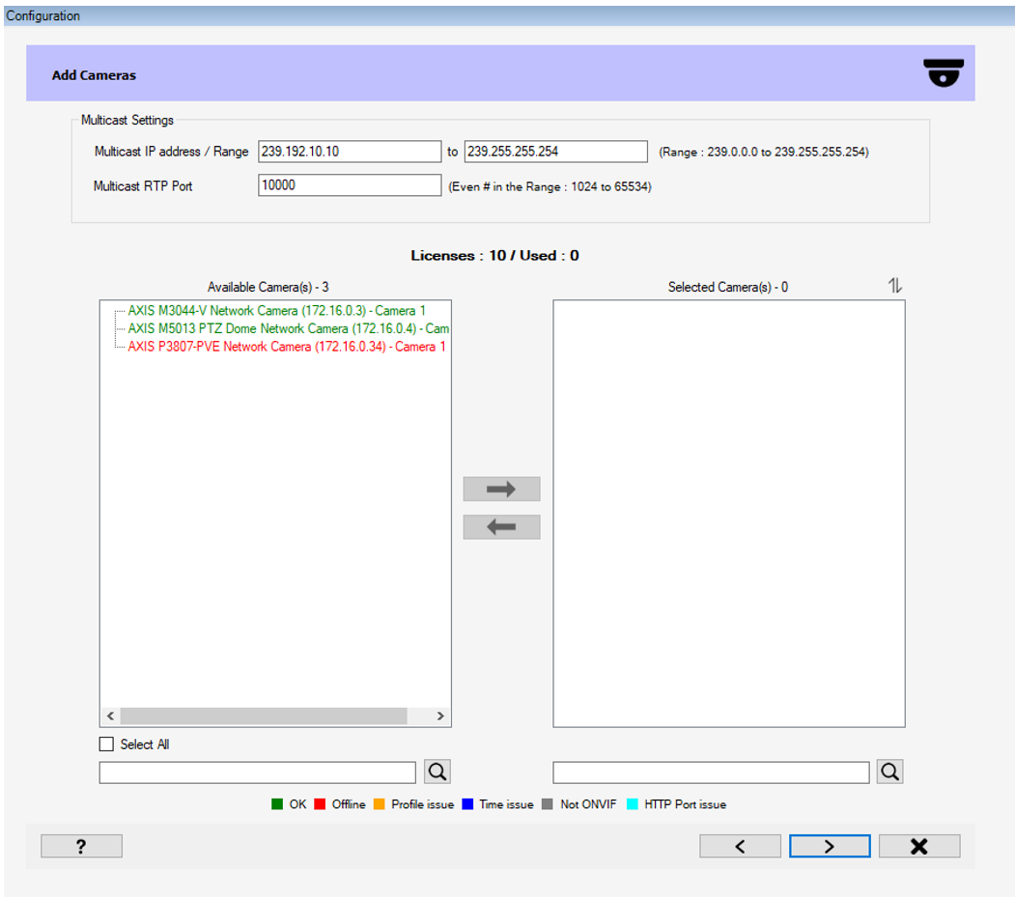Select offline AXIS P3807-PVE camera entry
This screenshot has height=899, width=1015.
286,346
